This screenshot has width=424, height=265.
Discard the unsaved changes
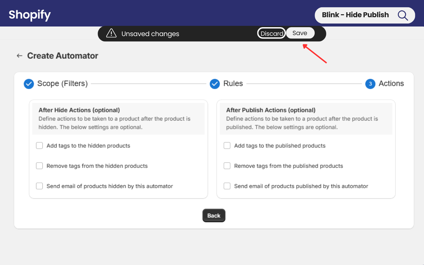pos(272,33)
